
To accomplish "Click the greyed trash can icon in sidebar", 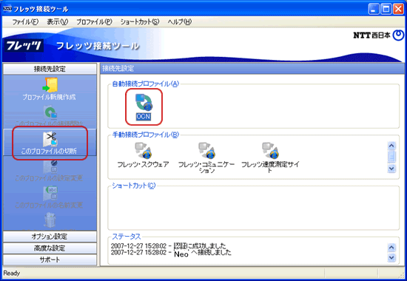I will click(x=50, y=220).
